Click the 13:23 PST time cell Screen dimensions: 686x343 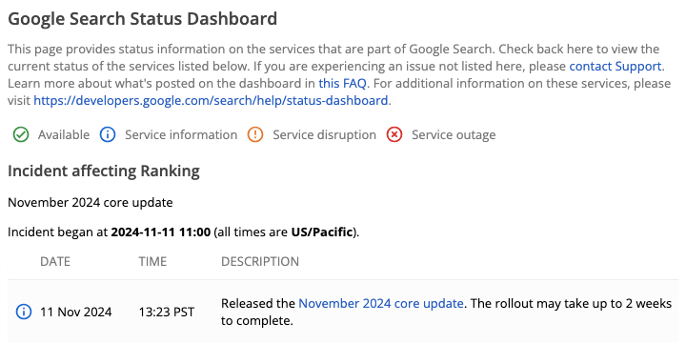(167, 313)
